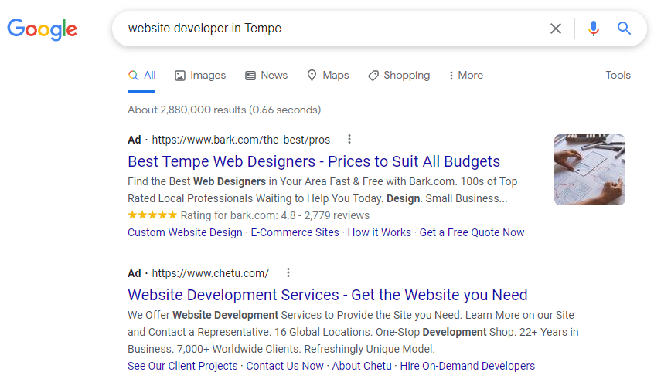The width and height of the screenshot is (654, 382).
Task: Click the bark.com ad thumbnail image
Action: click(x=589, y=170)
